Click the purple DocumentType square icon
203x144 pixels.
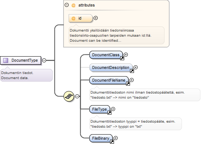(x=6, y=60)
